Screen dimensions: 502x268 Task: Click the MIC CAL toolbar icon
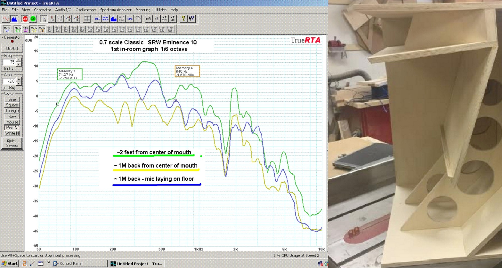pyautogui.click(x=121, y=19)
